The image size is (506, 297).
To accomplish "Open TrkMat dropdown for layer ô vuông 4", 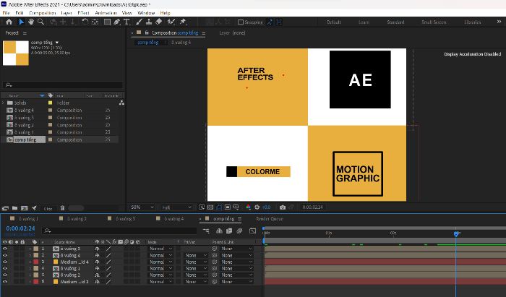I will [196, 255].
